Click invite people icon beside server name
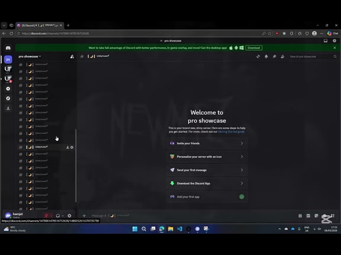The width and height of the screenshot is (341, 255). coord(72,57)
